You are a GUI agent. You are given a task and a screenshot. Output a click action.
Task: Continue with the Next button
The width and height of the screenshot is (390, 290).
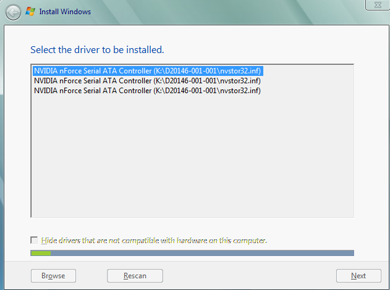tap(358, 276)
